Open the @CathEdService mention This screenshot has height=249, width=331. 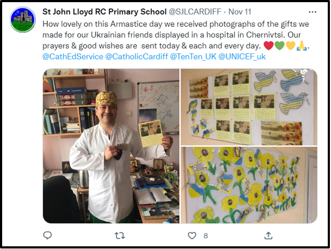73,56
